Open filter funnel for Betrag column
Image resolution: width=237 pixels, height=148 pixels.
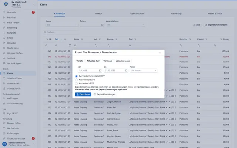[x=221, y=40]
